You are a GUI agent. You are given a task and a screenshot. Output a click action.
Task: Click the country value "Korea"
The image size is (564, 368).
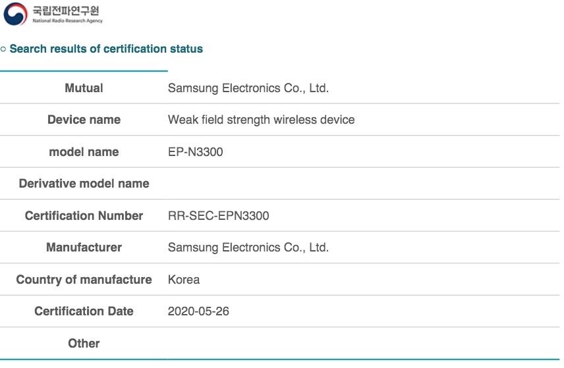click(x=184, y=280)
